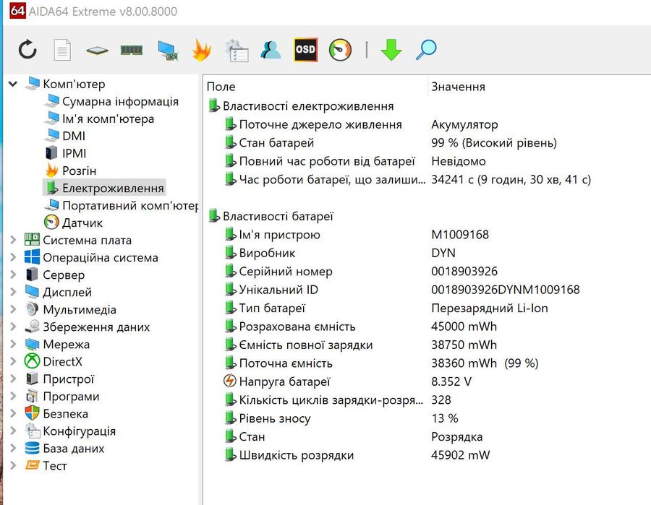Image resolution: width=651 pixels, height=505 pixels.
Task: Click the AIDA64 logo in the title bar
Action: (17, 11)
